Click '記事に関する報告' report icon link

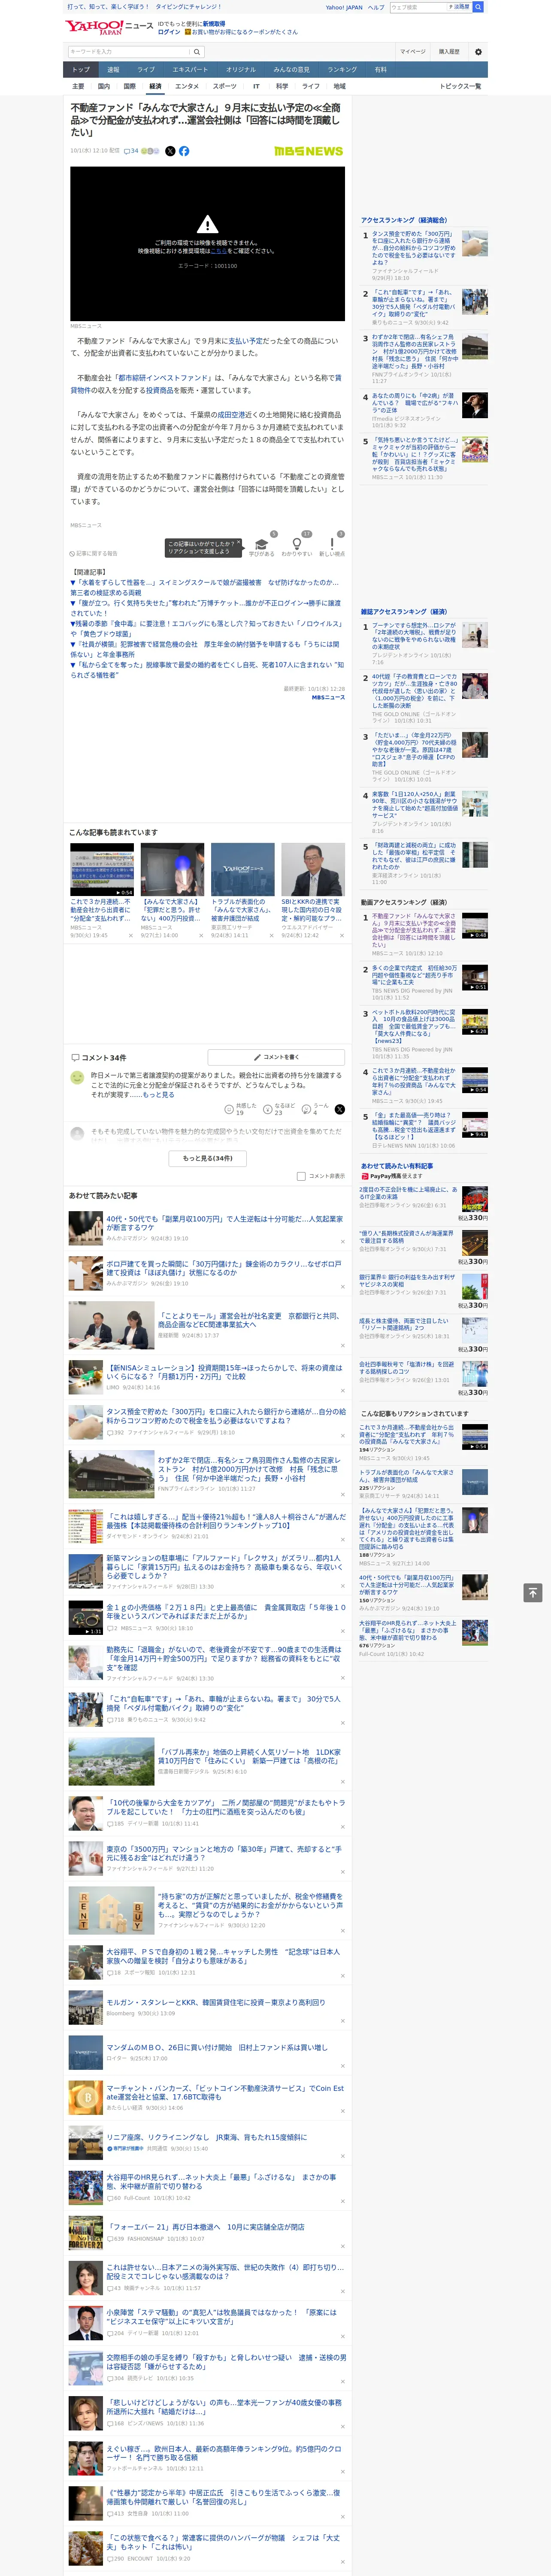coord(93,553)
